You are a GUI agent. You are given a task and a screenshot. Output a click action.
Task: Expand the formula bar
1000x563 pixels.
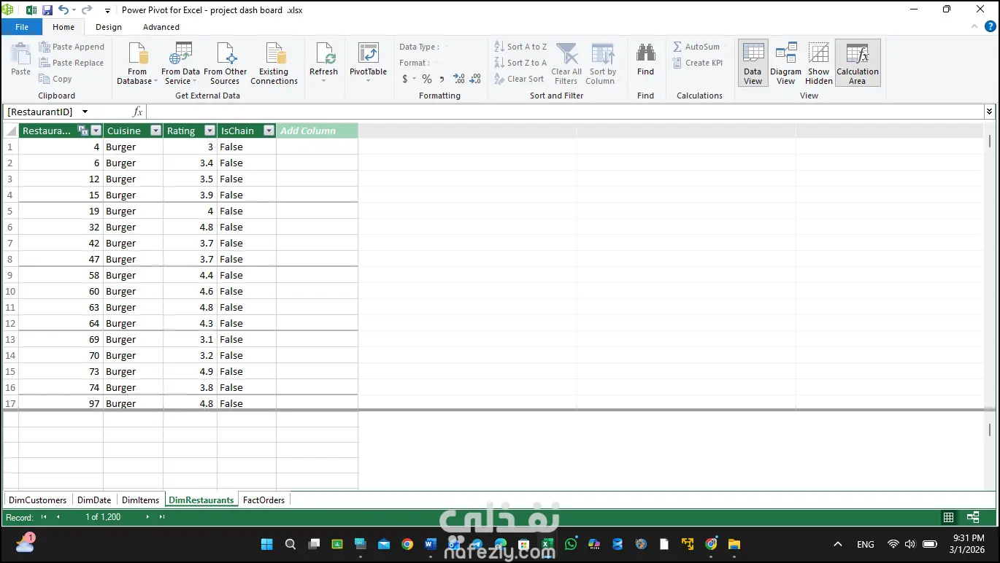[989, 112]
